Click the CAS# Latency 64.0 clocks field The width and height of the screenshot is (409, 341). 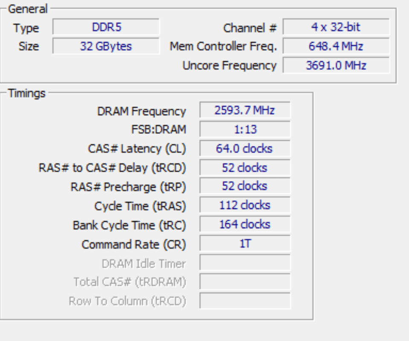245,148
